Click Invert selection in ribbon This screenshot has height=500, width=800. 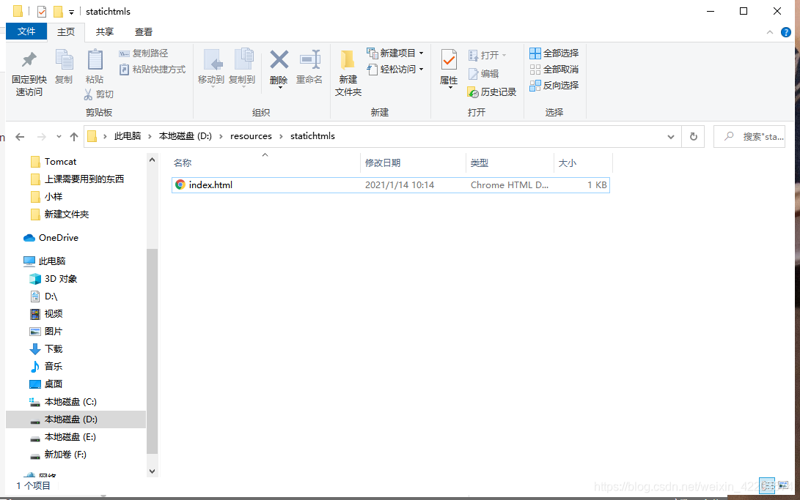554,85
